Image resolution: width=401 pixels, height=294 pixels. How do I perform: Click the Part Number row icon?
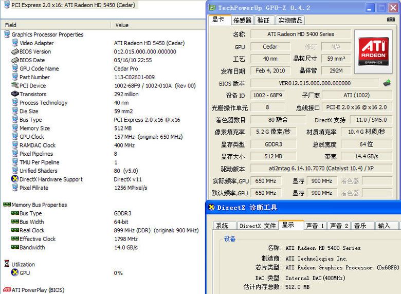[x=15, y=77]
